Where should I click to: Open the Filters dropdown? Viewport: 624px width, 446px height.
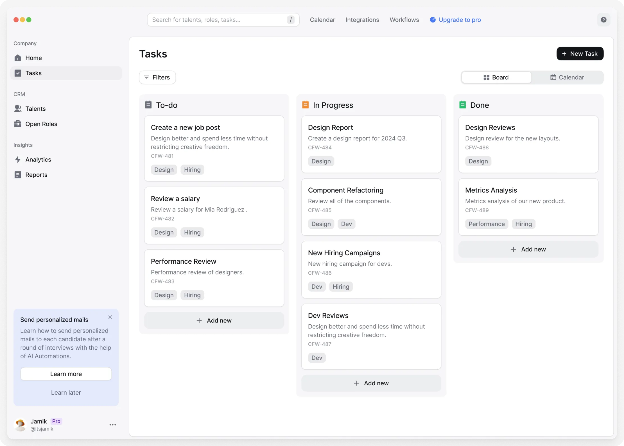pos(157,77)
